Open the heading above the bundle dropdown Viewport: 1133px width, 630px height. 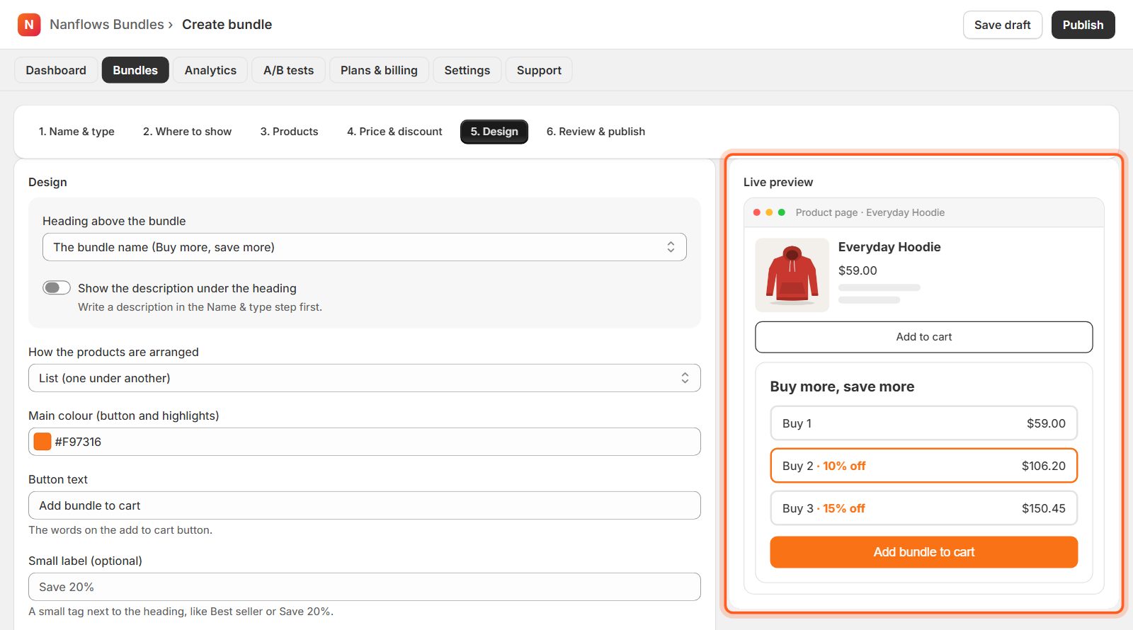pos(365,247)
